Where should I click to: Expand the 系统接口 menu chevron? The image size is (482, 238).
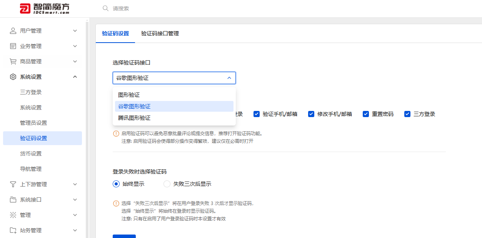pyautogui.click(x=75, y=200)
